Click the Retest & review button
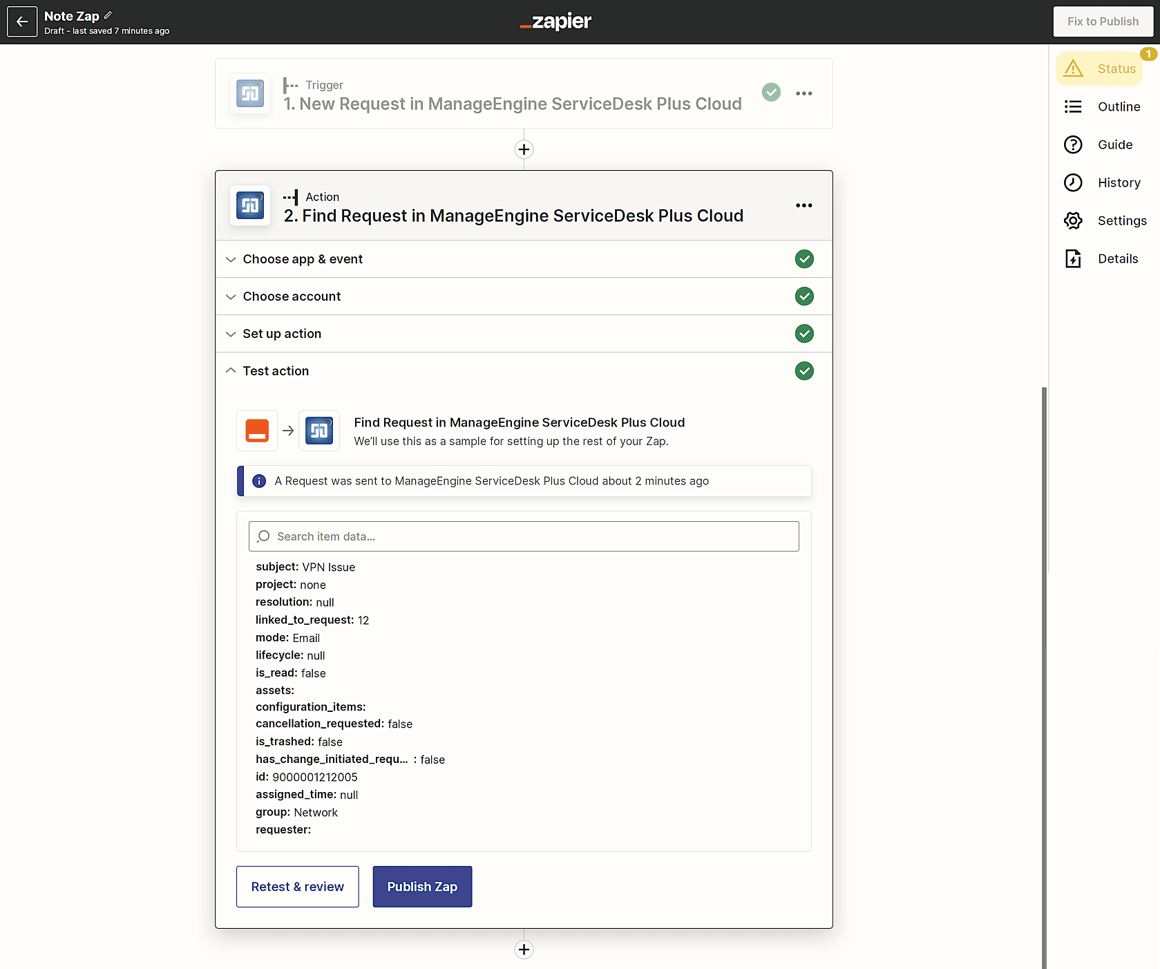Screen dimensions: 1160x969 [x=297, y=887]
